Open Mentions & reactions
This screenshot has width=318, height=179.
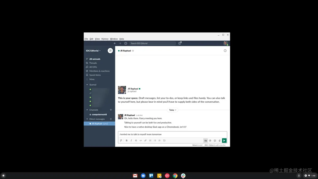[99, 71]
